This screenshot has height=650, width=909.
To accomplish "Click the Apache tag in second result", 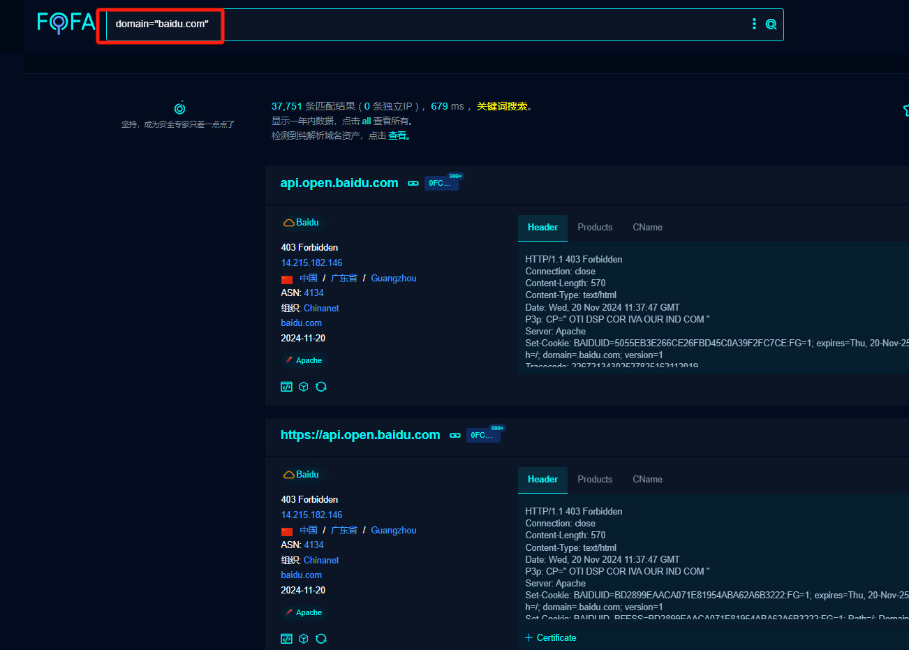I will tap(304, 612).
